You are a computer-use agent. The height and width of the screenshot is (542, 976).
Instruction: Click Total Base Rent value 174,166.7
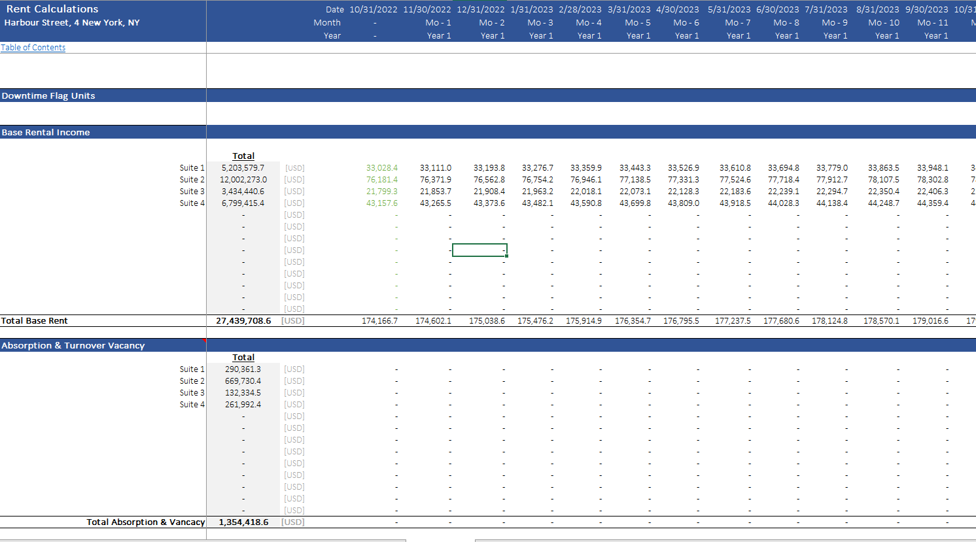[379, 321]
